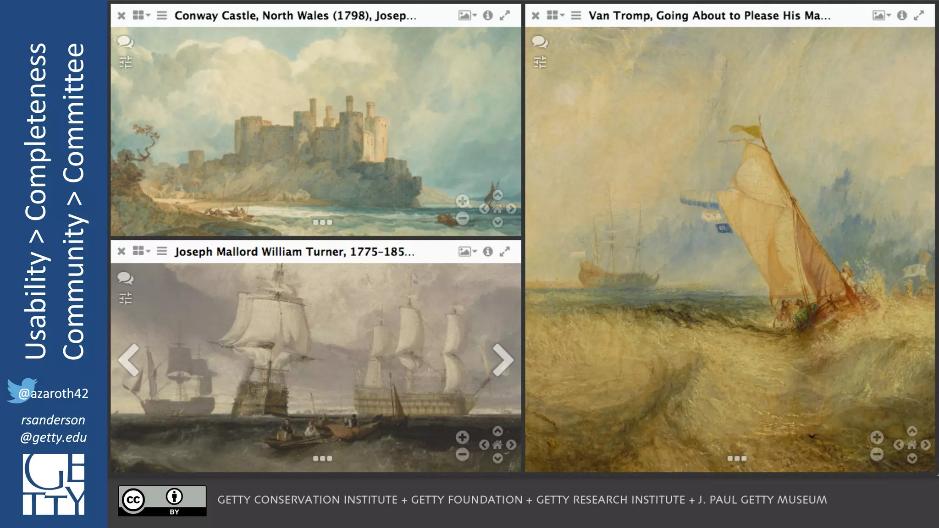Open image view dropdown in Van Tromp window
The width and height of the screenshot is (939, 528).
[x=882, y=16]
